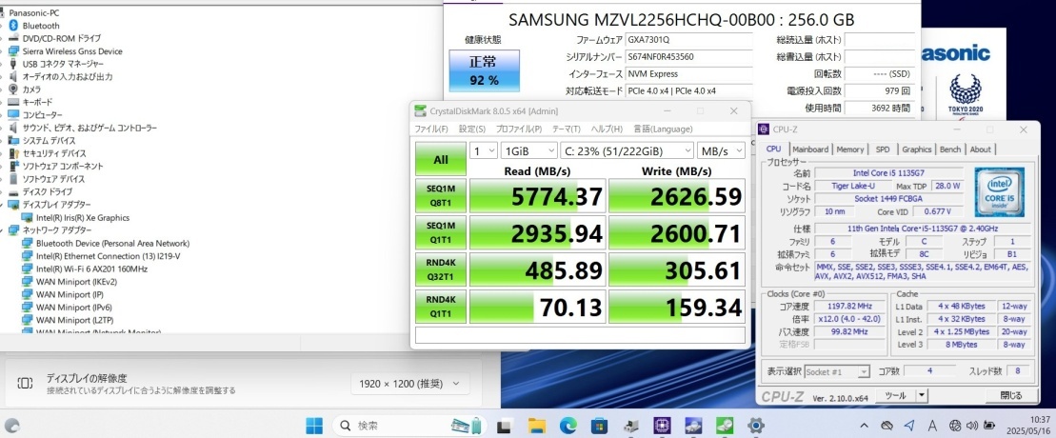
Task: Open 言語(Language) menu in CrystalDiskMark
Action: coord(663,129)
